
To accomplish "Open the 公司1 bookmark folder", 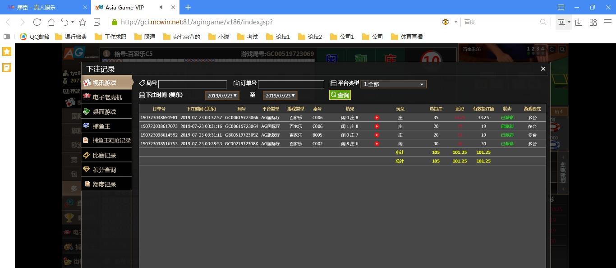I will coord(342,37).
